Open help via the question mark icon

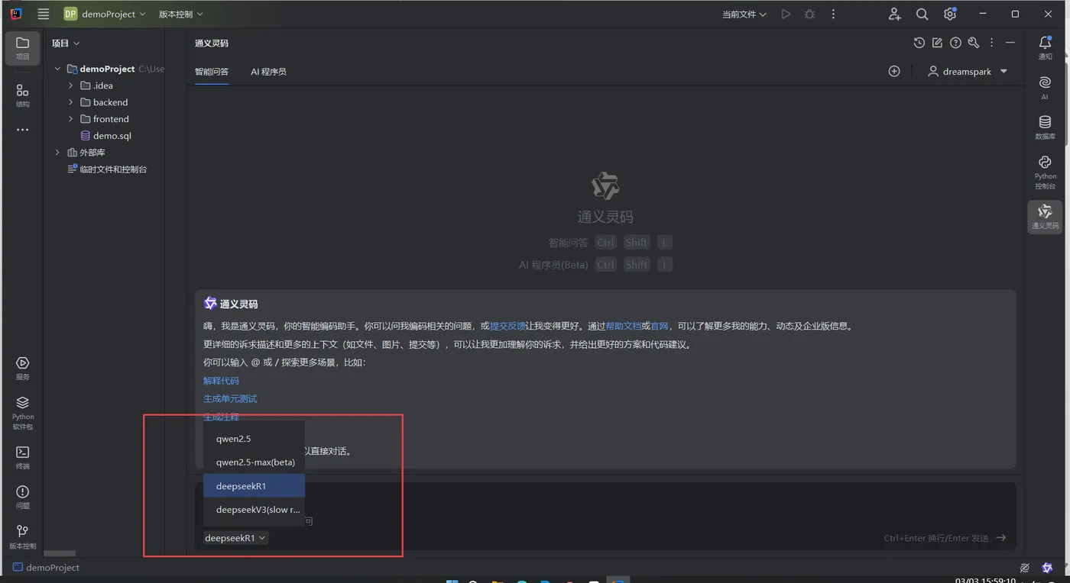pyautogui.click(x=955, y=43)
